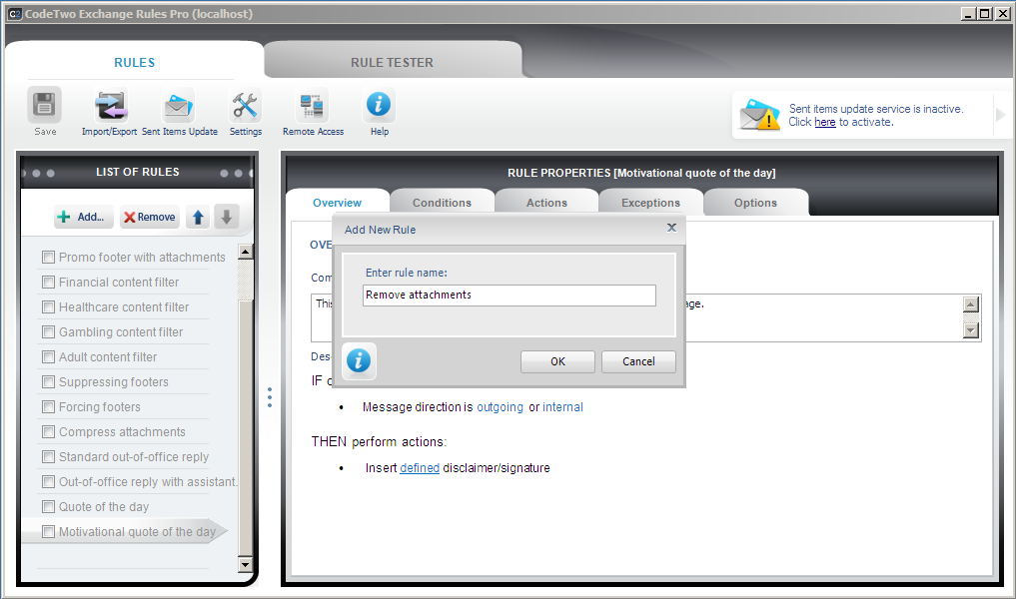This screenshot has height=599, width=1016.
Task: Open the Conditions tab
Action: click(x=442, y=203)
